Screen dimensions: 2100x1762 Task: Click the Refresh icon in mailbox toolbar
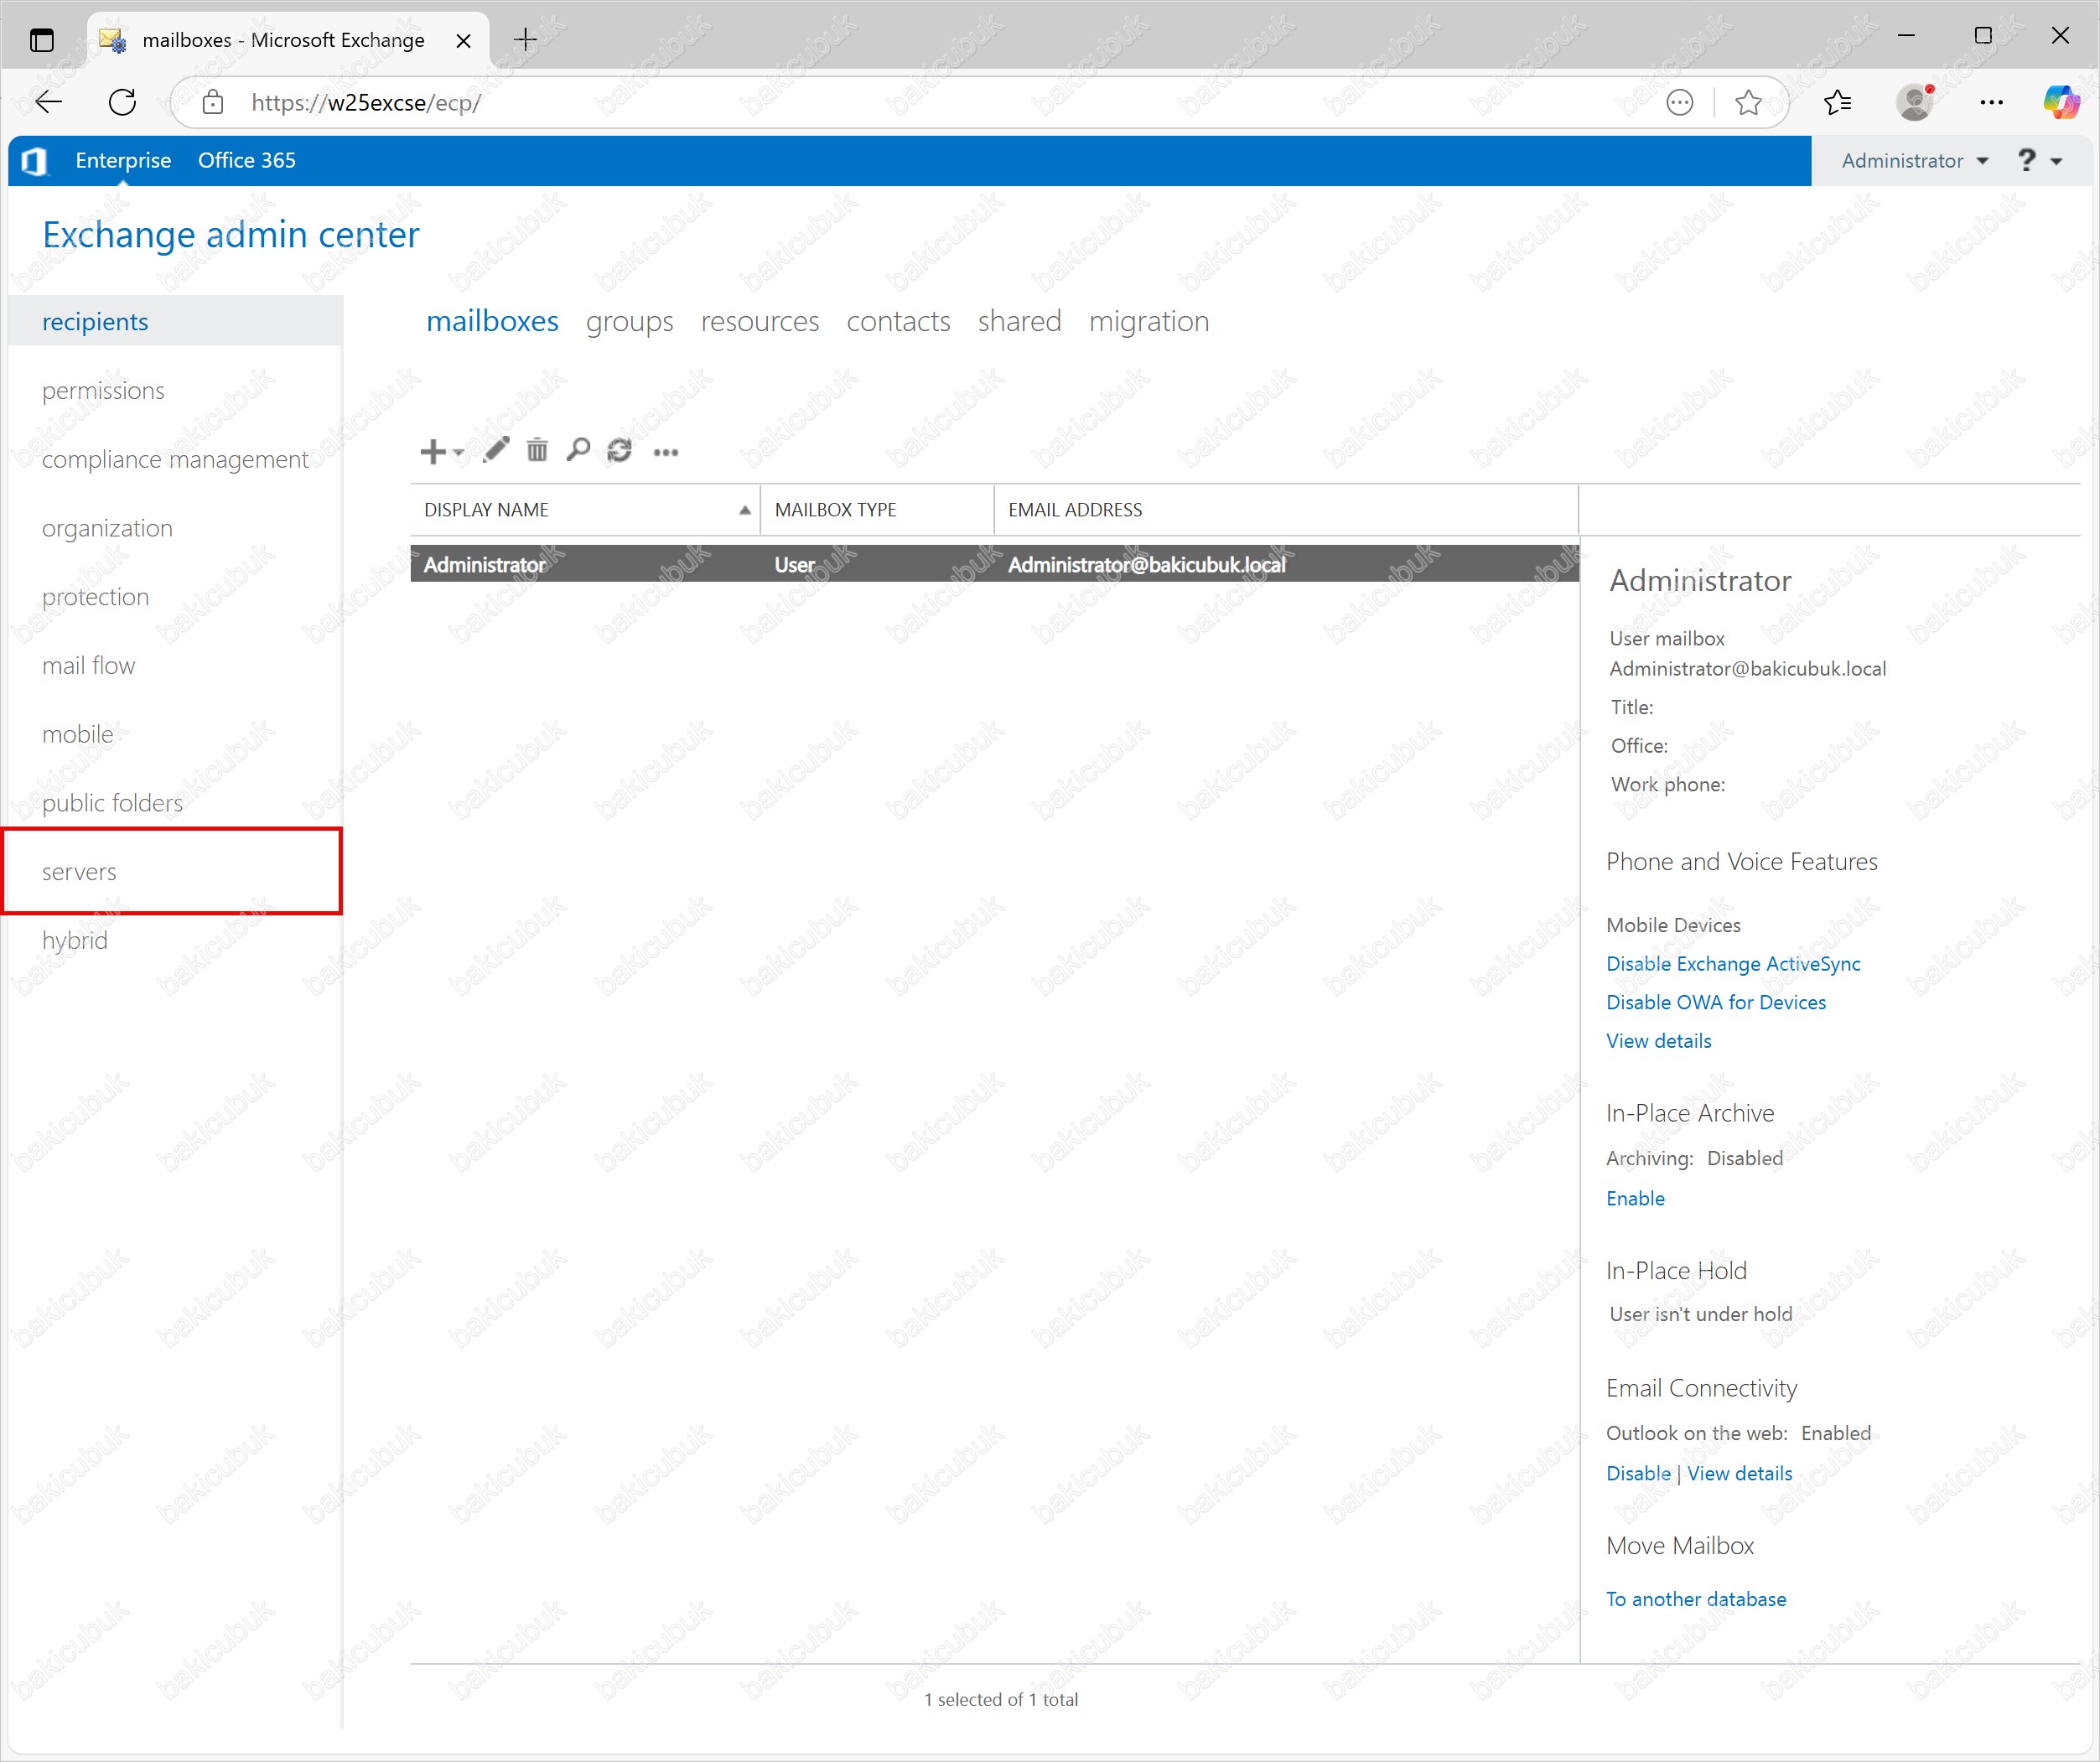coord(620,450)
